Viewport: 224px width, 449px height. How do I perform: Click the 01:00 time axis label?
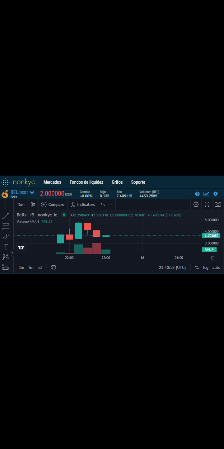click(x=179, y=258)
